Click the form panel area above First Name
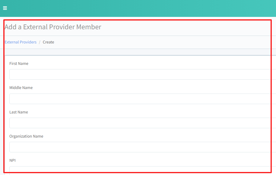Image resolution: width=276 pixels, height=175 pixels. [x=139, y=59]
